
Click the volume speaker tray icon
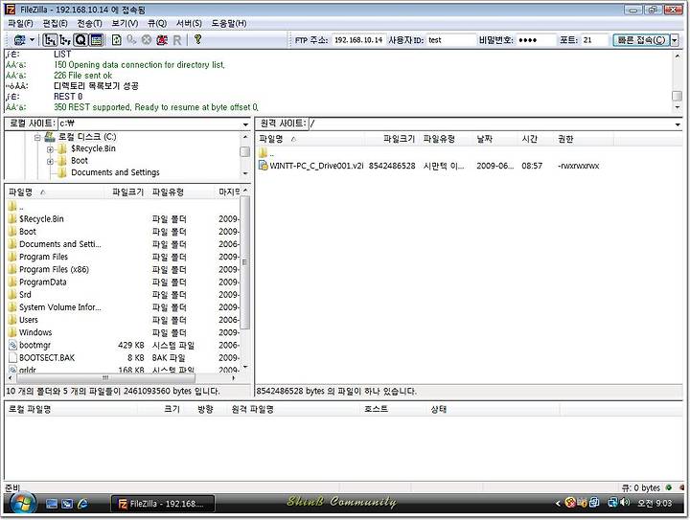[x=625, y=502]
